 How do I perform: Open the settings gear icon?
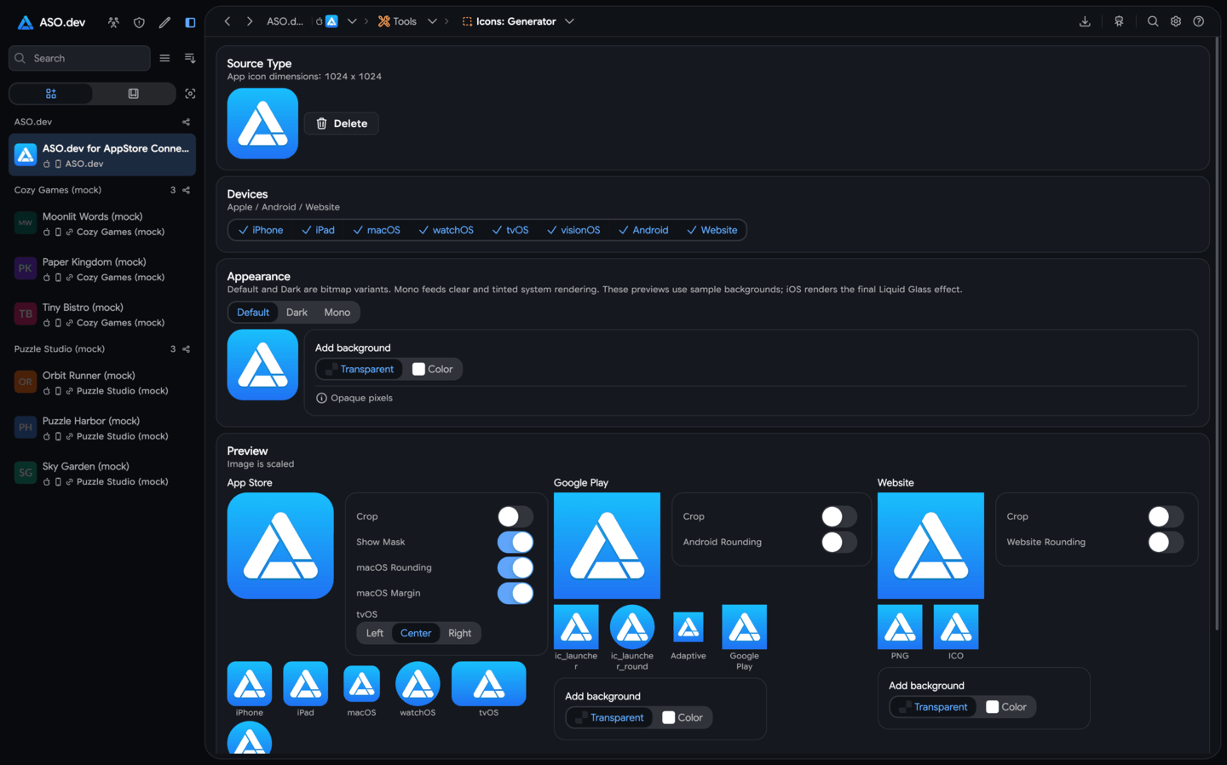[x=1176, y=21]
